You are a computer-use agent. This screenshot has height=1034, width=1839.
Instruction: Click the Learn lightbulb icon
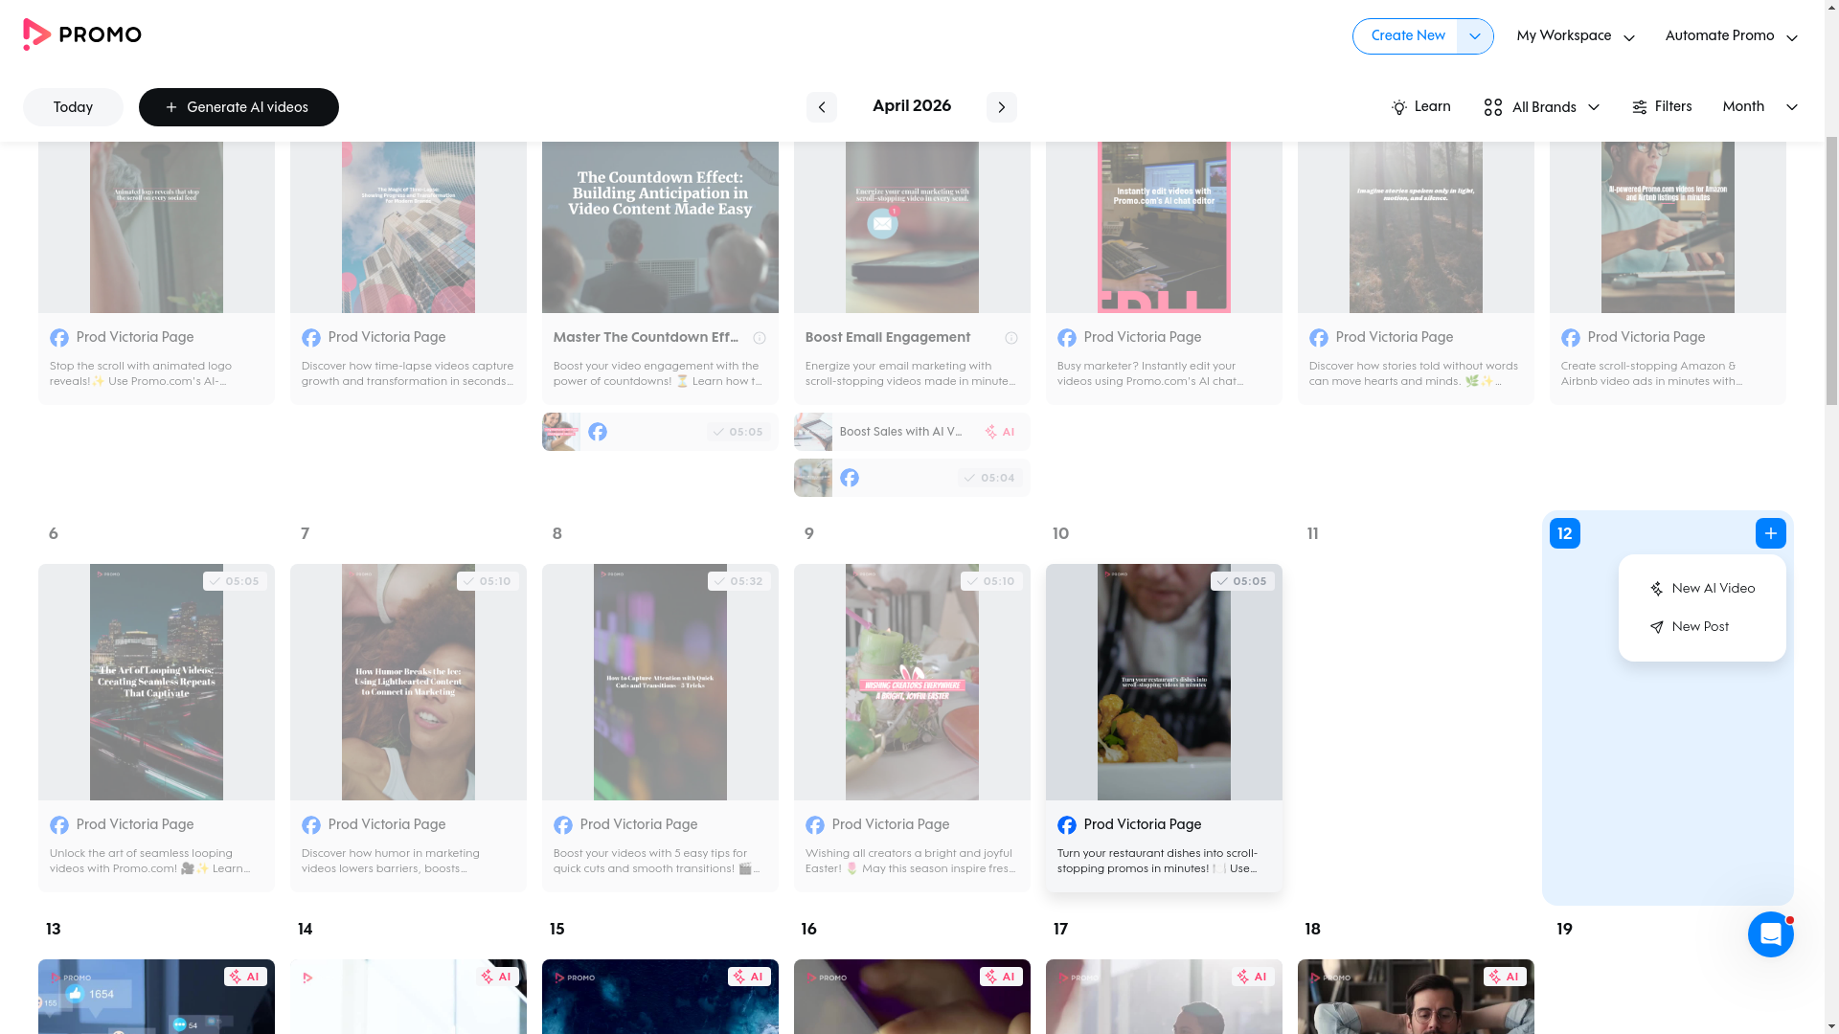[1399, 107]
